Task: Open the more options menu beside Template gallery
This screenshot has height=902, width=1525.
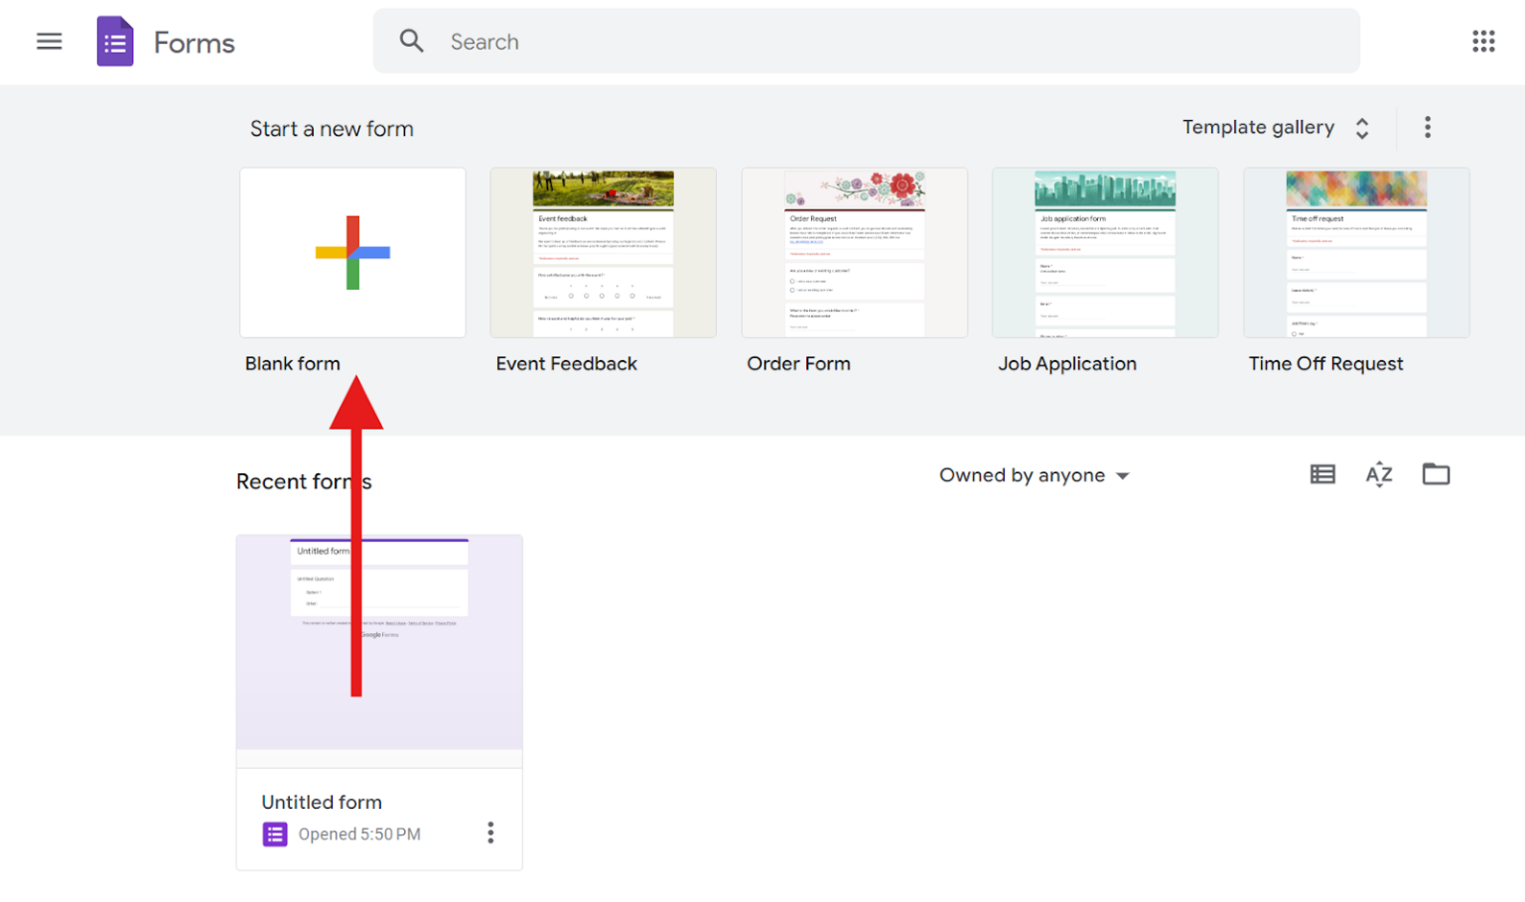Action: click(1427, 127)
